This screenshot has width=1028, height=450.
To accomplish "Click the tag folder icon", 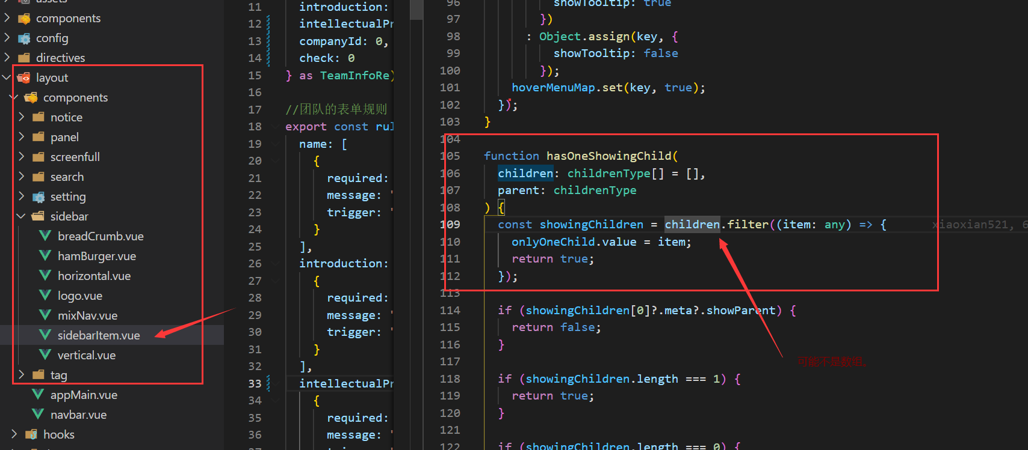I will [39, 375].
